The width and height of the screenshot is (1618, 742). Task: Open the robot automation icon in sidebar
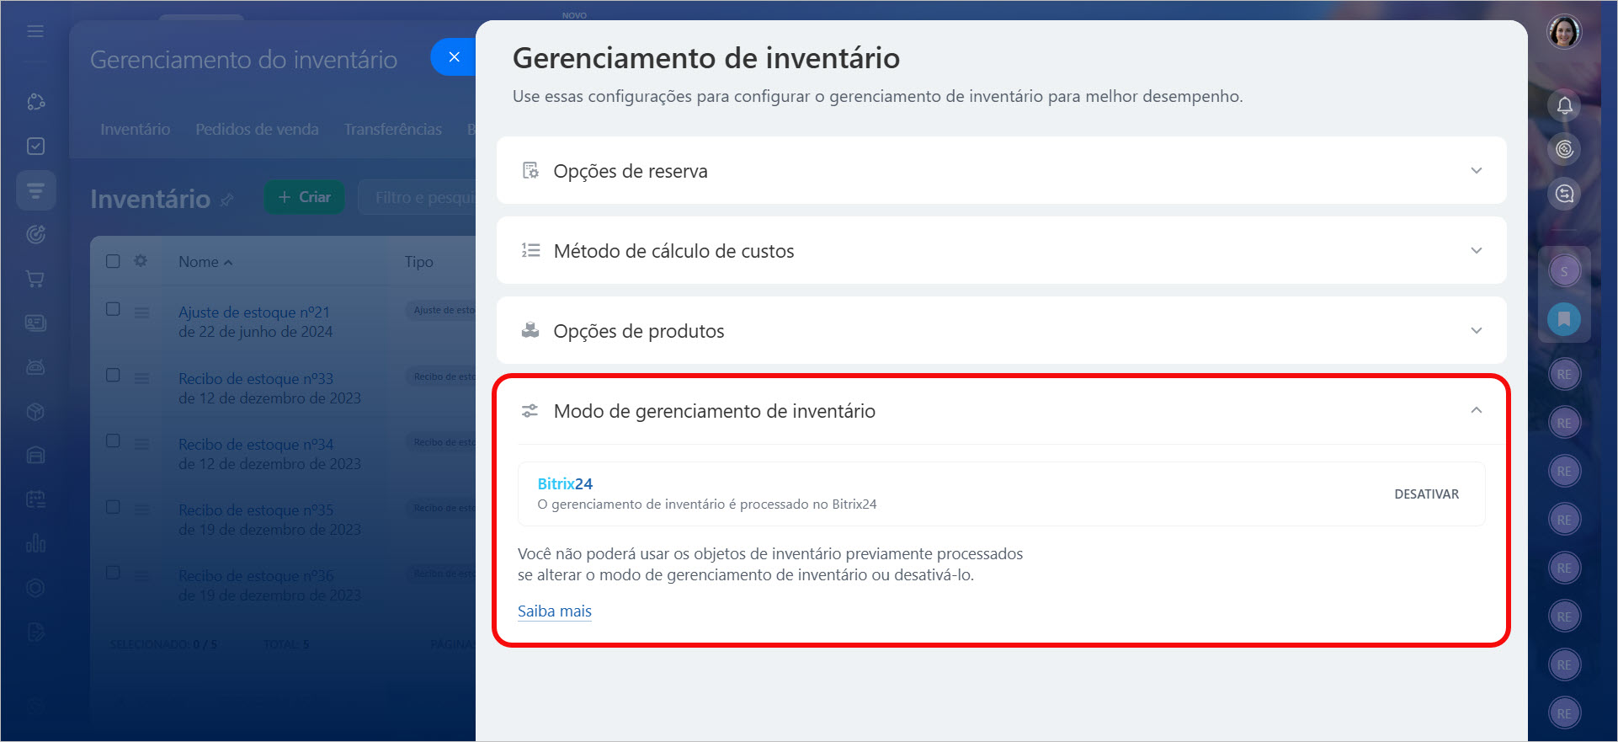pyautogui.click(x=35, y=367)
